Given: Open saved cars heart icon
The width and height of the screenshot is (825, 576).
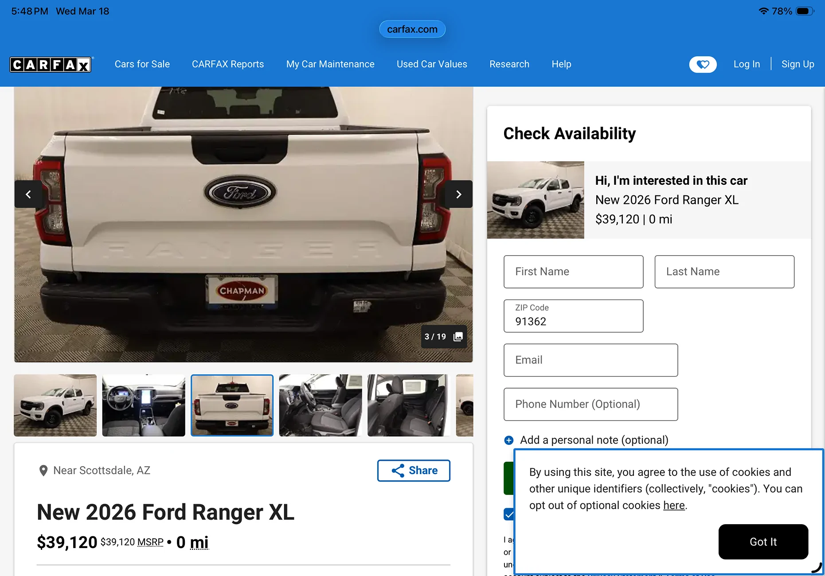Looking at the screenshot, I should [x=703, y=65].
